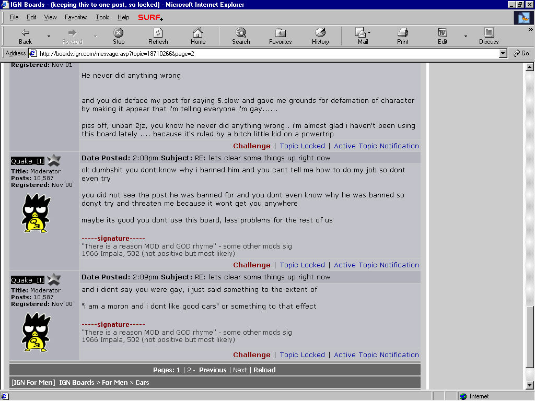The width and height of the screenshot is (535, 401).
Task: Click Topic Locked link in 2:08pm post
Action: click(x=303, y=265)
